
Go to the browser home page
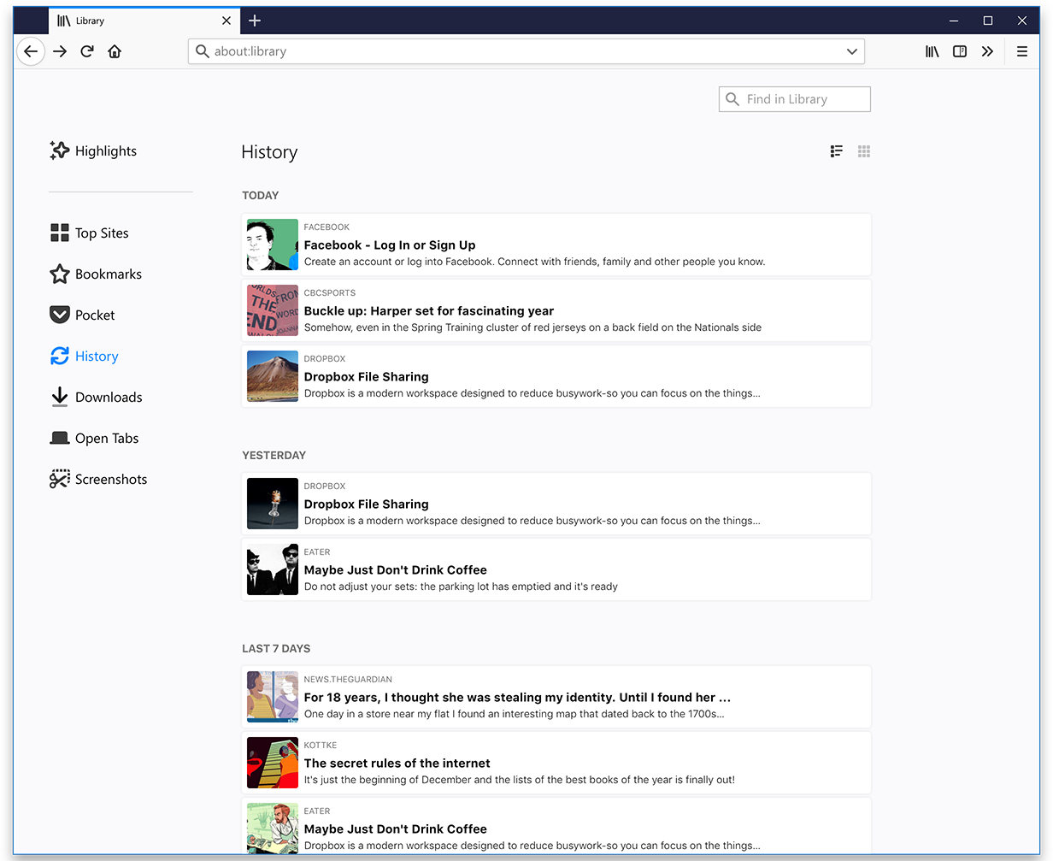click(115, 51)
